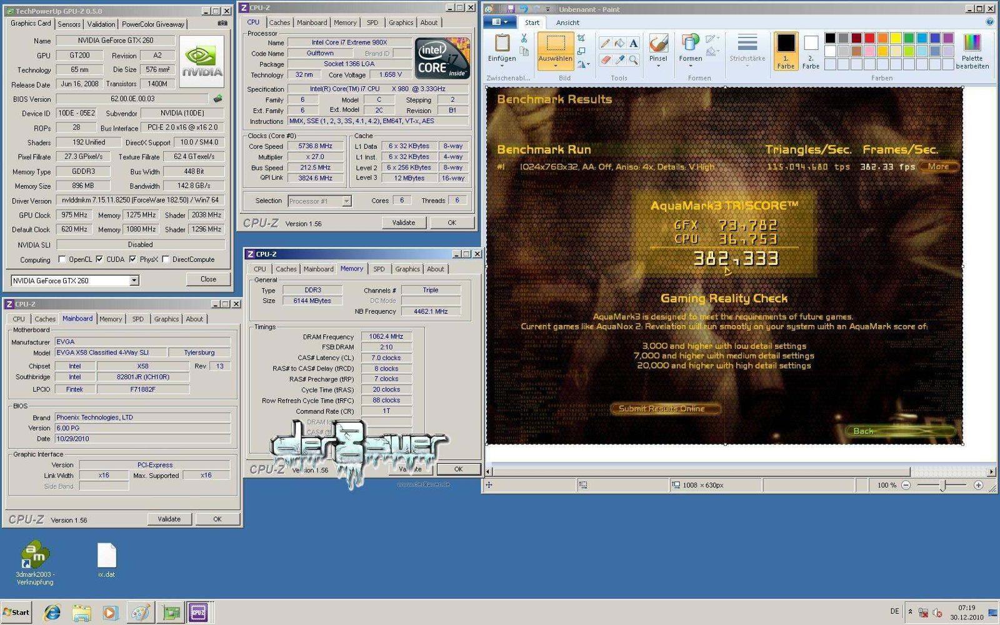Click the Paint zoom slider handle
The image size is (1000, 625).
943,485
